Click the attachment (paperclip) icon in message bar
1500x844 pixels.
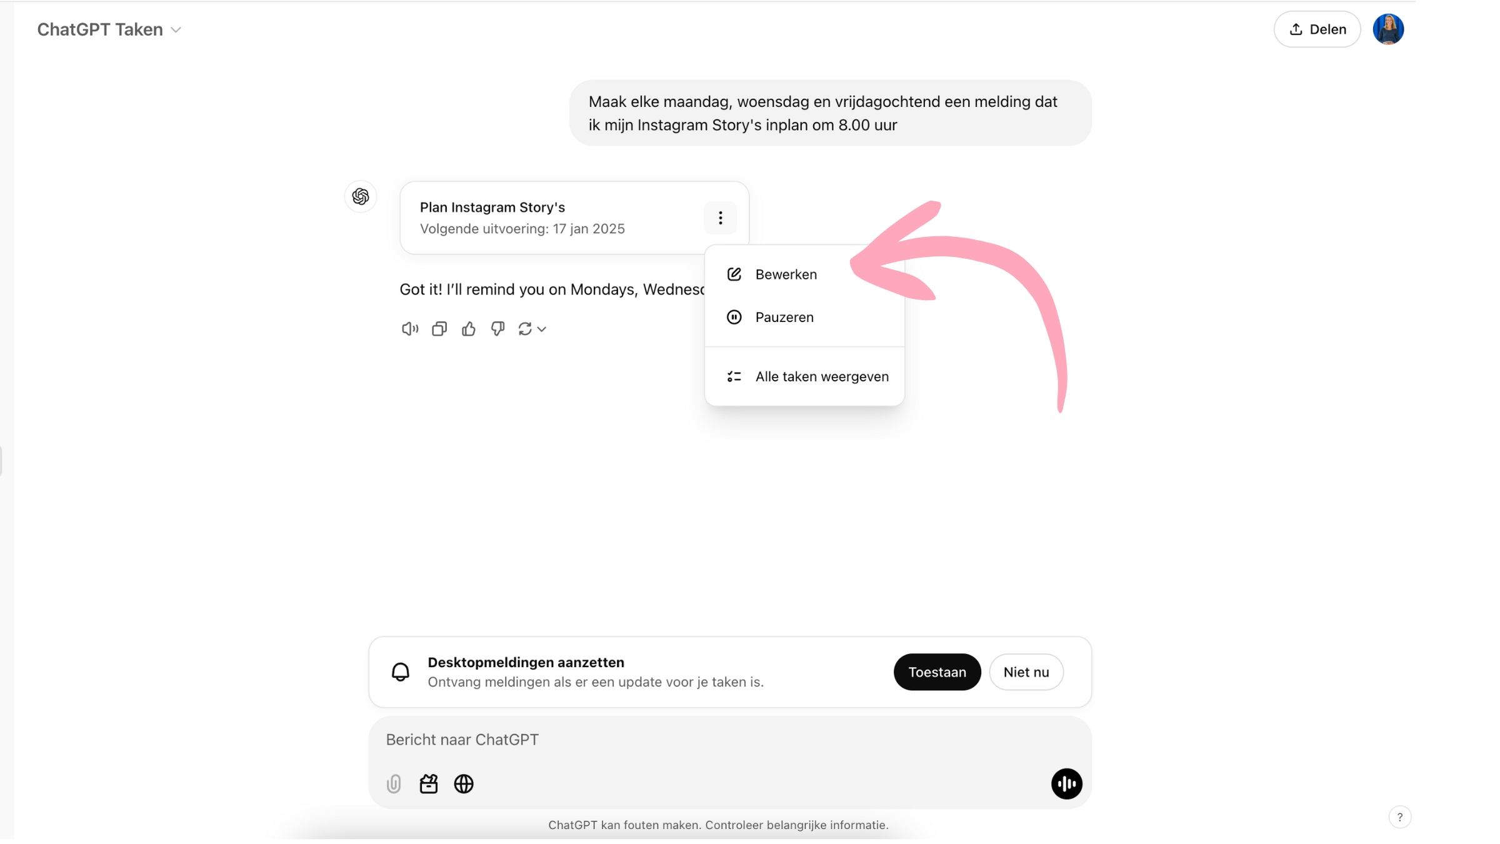[x=394, y=783]
